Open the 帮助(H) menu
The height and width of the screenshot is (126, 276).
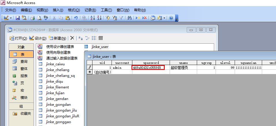point(140,10)
